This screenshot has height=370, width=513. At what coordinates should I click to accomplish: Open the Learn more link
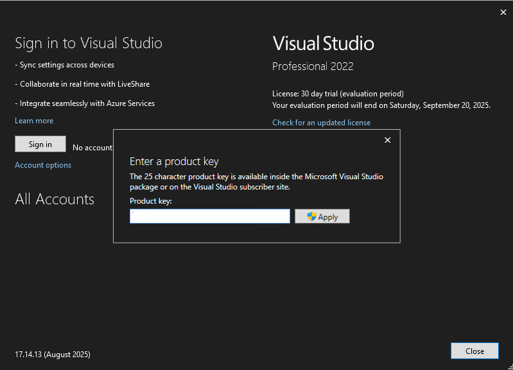pos(34,121)
